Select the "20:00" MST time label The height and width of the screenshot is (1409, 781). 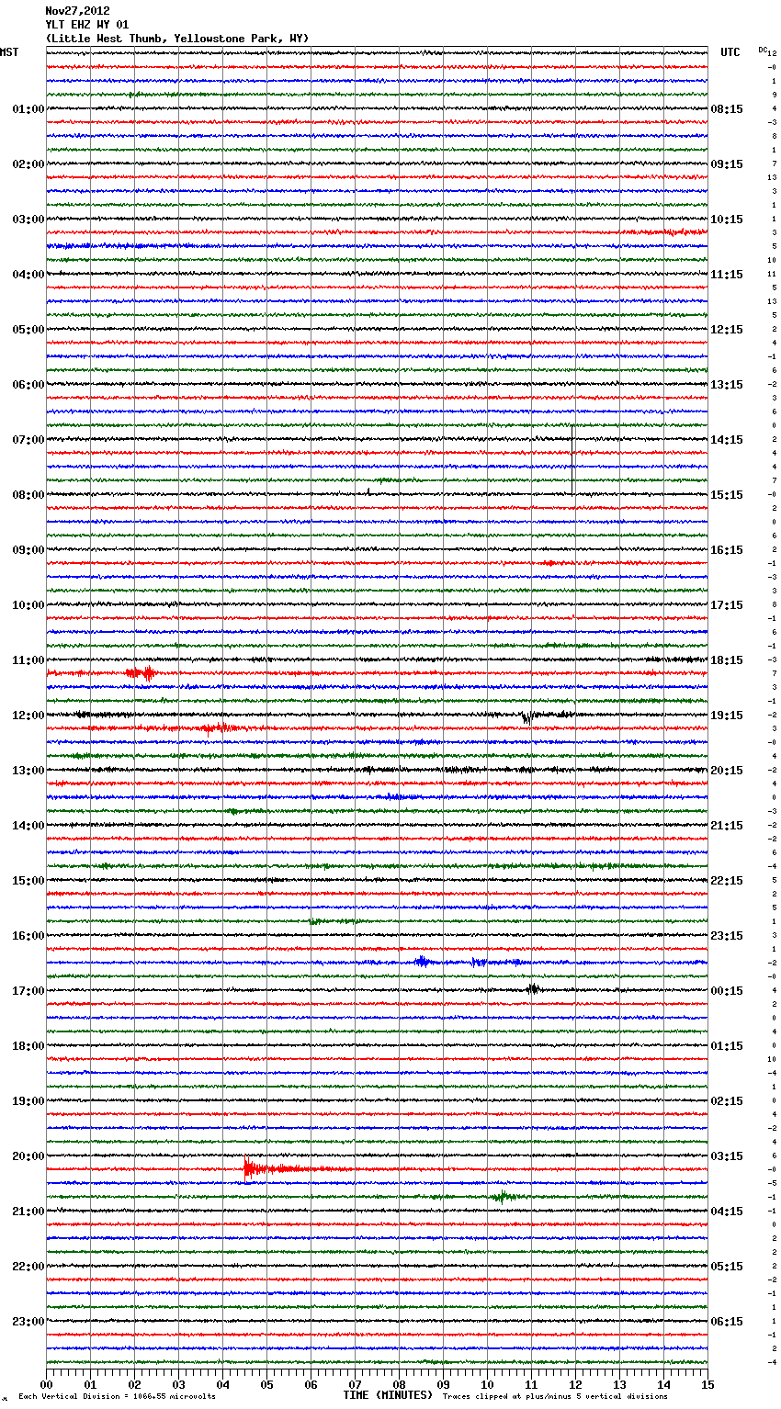[28, 1156]
